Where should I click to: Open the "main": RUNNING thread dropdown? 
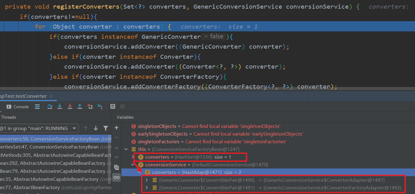coord(74,128)
